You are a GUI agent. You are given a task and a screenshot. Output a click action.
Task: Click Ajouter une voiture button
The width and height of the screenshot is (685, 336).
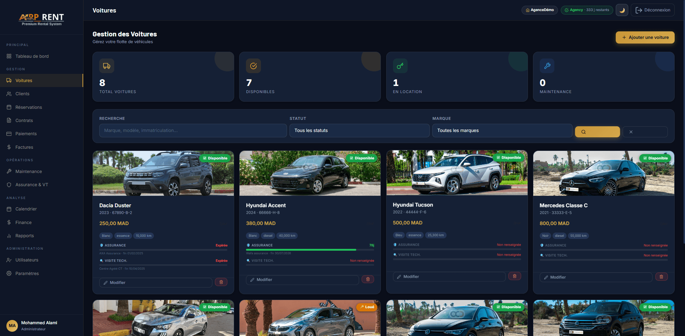645,37
